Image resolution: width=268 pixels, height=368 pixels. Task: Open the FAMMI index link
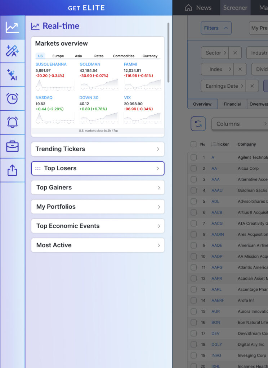pyautogui.click(x=130, y=64)
